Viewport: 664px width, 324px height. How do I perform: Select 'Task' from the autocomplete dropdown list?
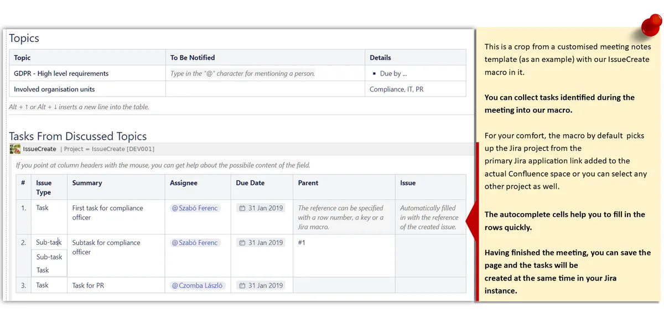tap(49, 270)
